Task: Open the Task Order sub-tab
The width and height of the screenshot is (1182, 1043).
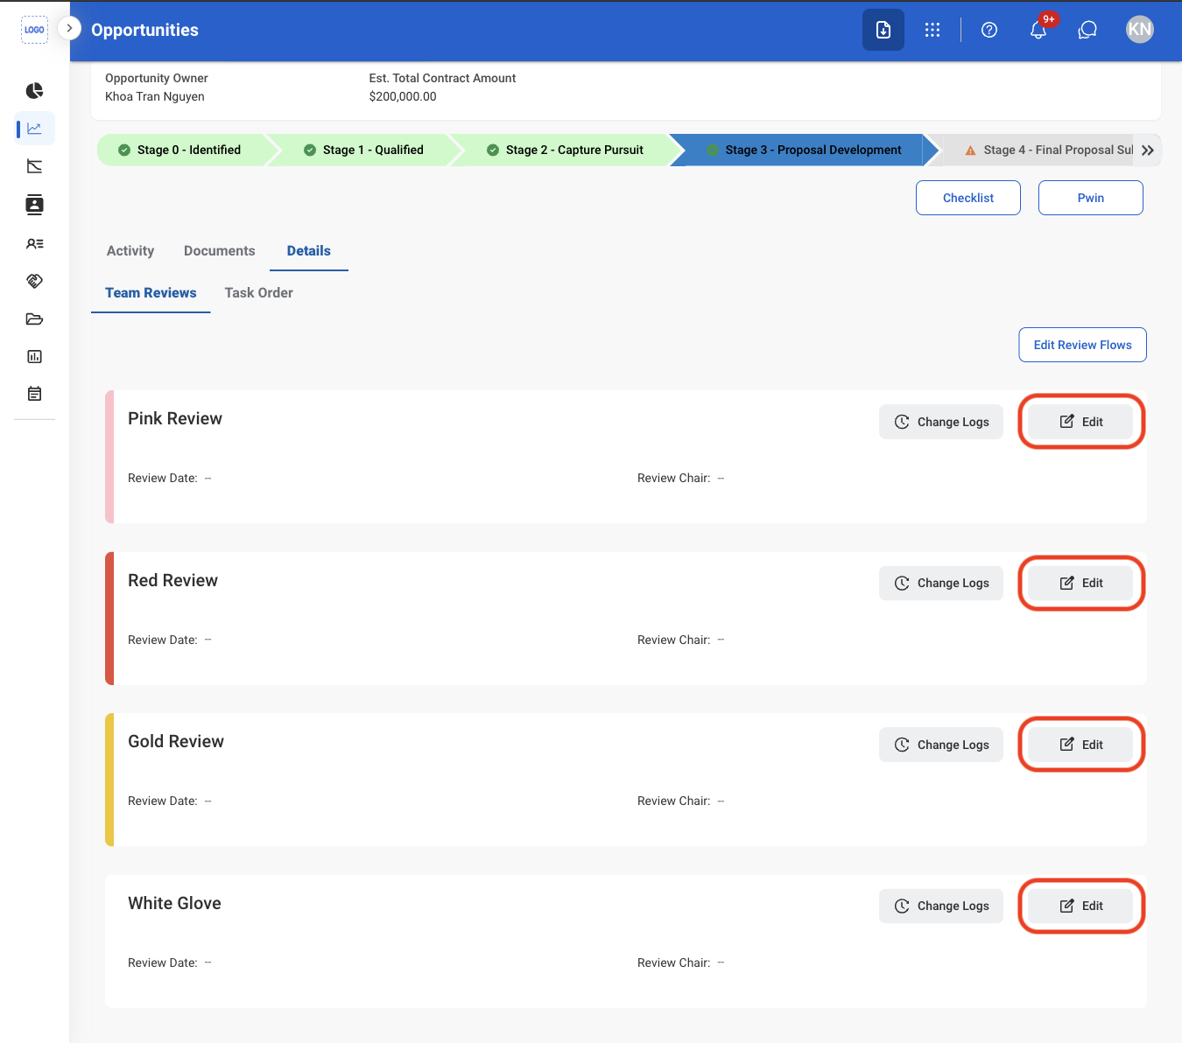Action: 258,293
